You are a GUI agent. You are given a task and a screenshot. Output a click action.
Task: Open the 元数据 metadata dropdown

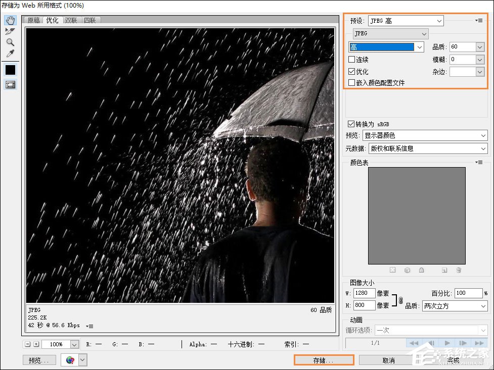click(x=428, y=148)
